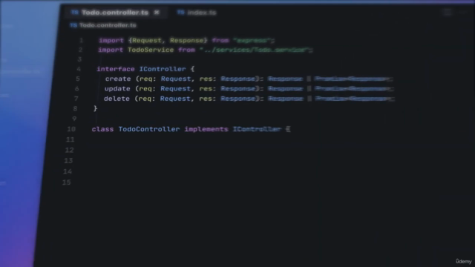Click the closing brace on line 8
Viewport: 475px width, 267px height.
point(96,108)
